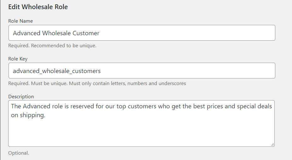Place cursor on 'customers' in Role Key field
Screen dimensions: 292x160
pos(86,71)
